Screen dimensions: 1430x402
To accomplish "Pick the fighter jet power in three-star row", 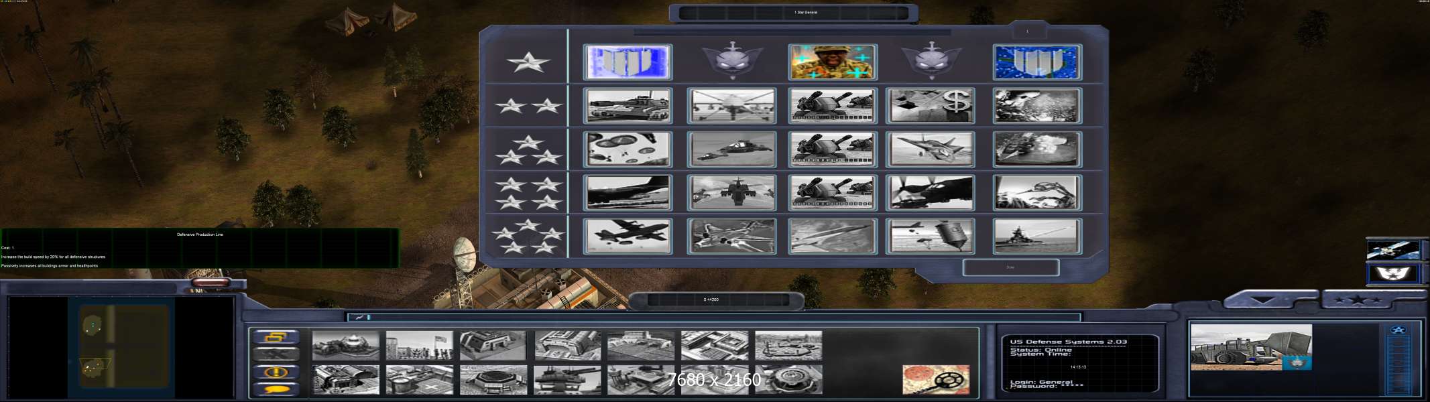I will click(930, 149).
